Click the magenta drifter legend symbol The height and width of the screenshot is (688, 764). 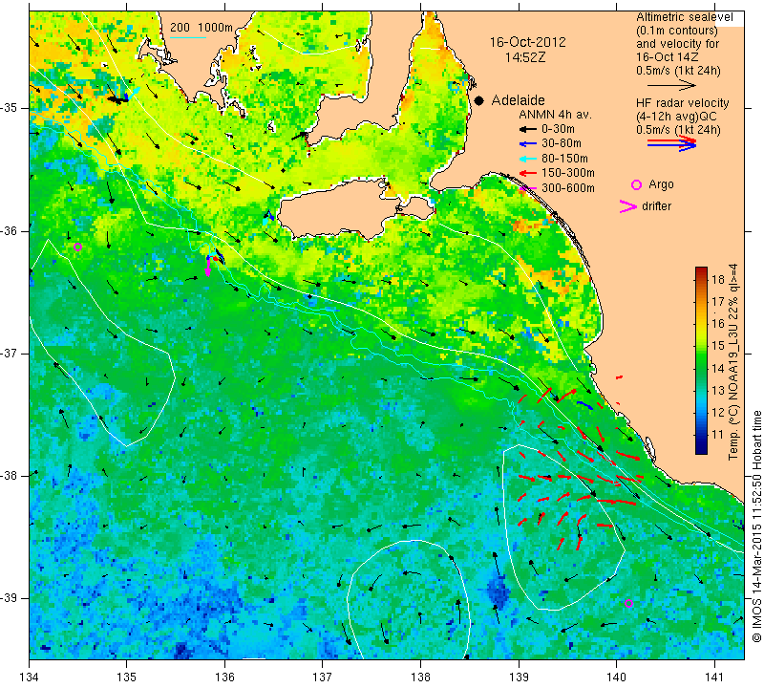tap(628, 206)
